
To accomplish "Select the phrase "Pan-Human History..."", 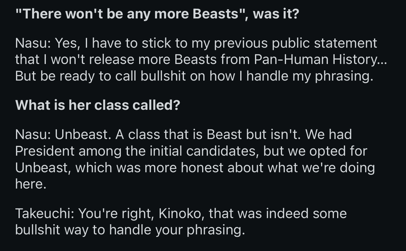I will pyautogui.click(x=320, y=60).
